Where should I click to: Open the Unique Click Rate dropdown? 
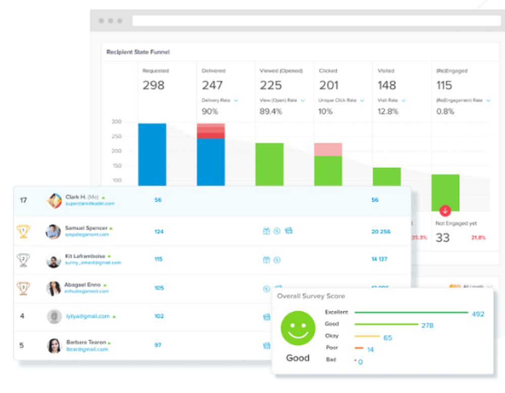[x=362, y=100]
